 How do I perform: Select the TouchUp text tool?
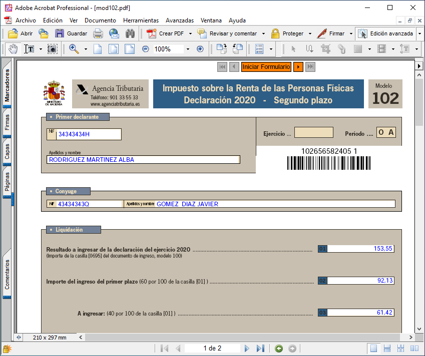(405, 49)
